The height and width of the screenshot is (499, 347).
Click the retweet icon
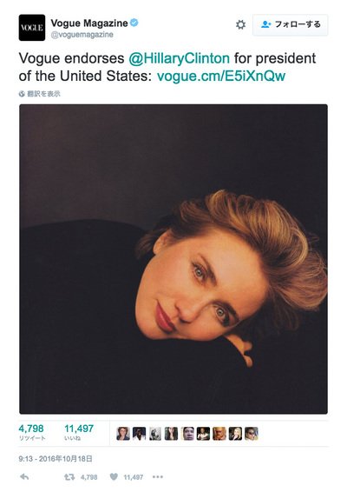pyautogui.click(x=69, y=476)
